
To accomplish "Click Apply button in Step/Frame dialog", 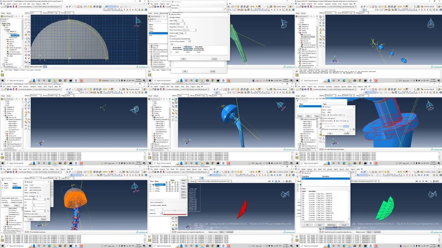I will 319,225.
